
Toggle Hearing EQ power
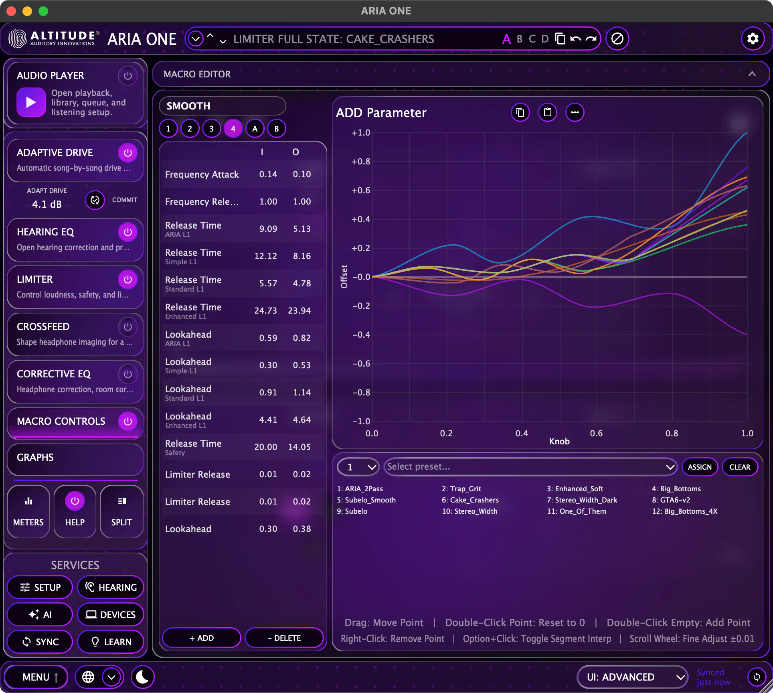click(127, 232)
